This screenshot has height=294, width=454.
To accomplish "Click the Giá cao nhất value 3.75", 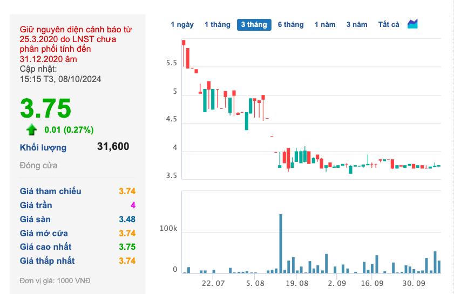I will point(127,247).
